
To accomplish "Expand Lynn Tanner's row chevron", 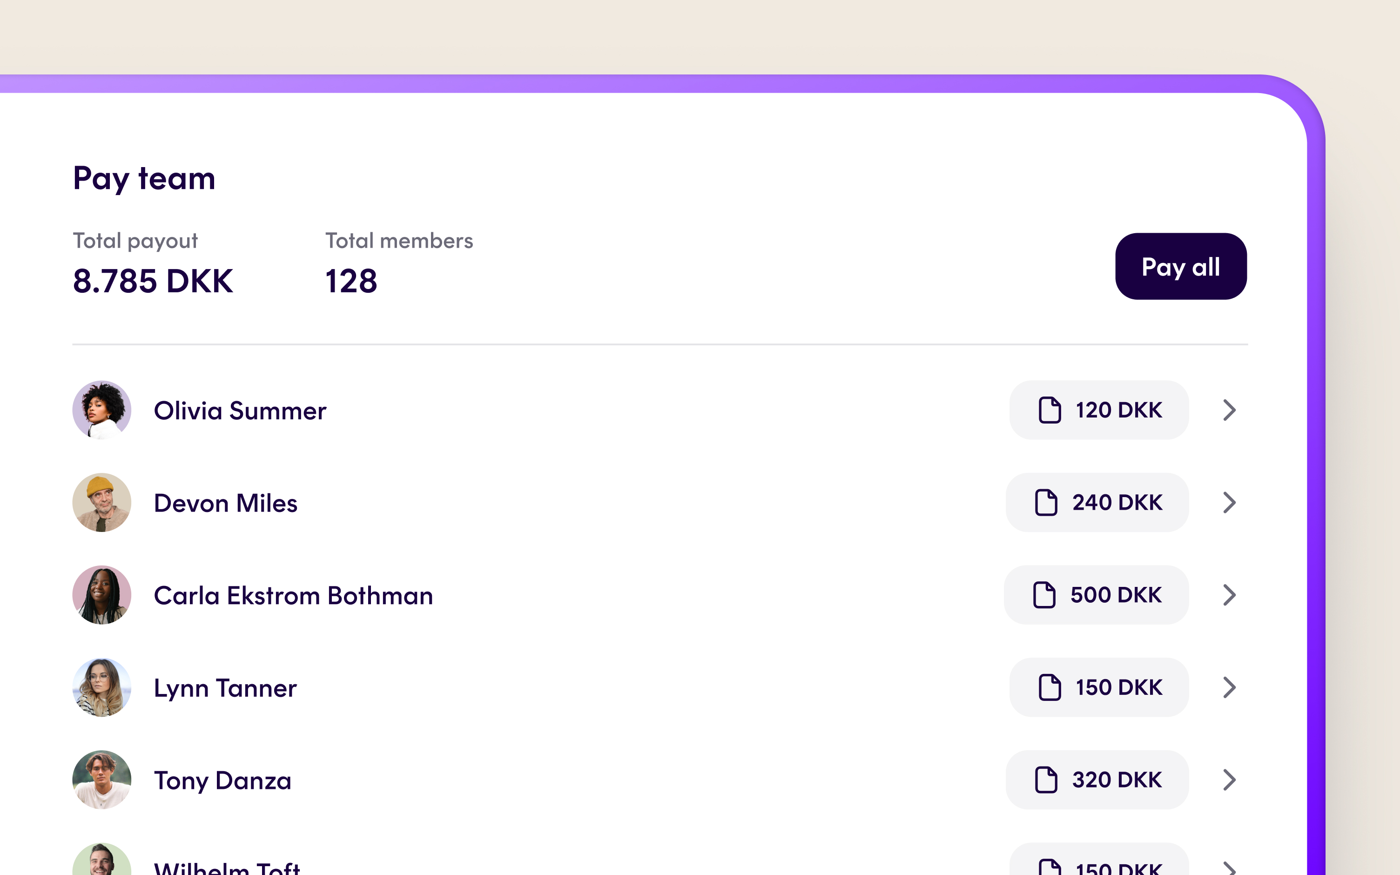I will (1229, 687).
